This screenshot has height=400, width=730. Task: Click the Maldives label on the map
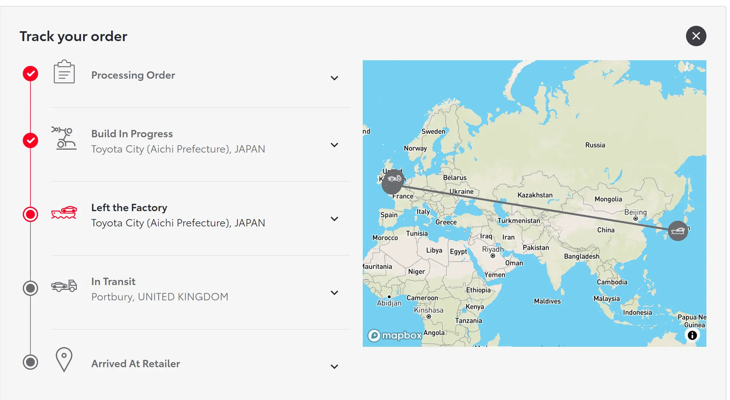(547, 301)
